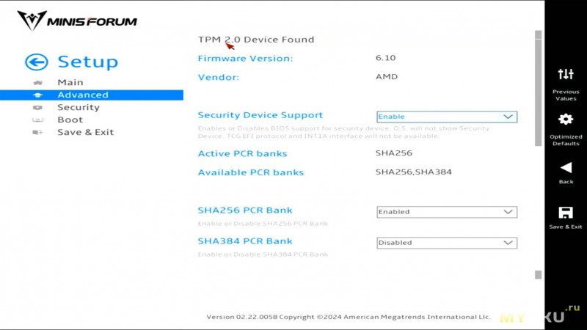
Task: Open the Security Device Support dropdown
Action: tap(447, 117)
